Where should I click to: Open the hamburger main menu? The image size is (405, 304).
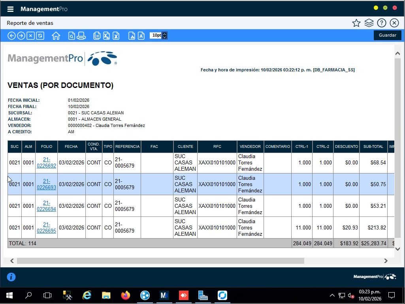click(11, 9)
